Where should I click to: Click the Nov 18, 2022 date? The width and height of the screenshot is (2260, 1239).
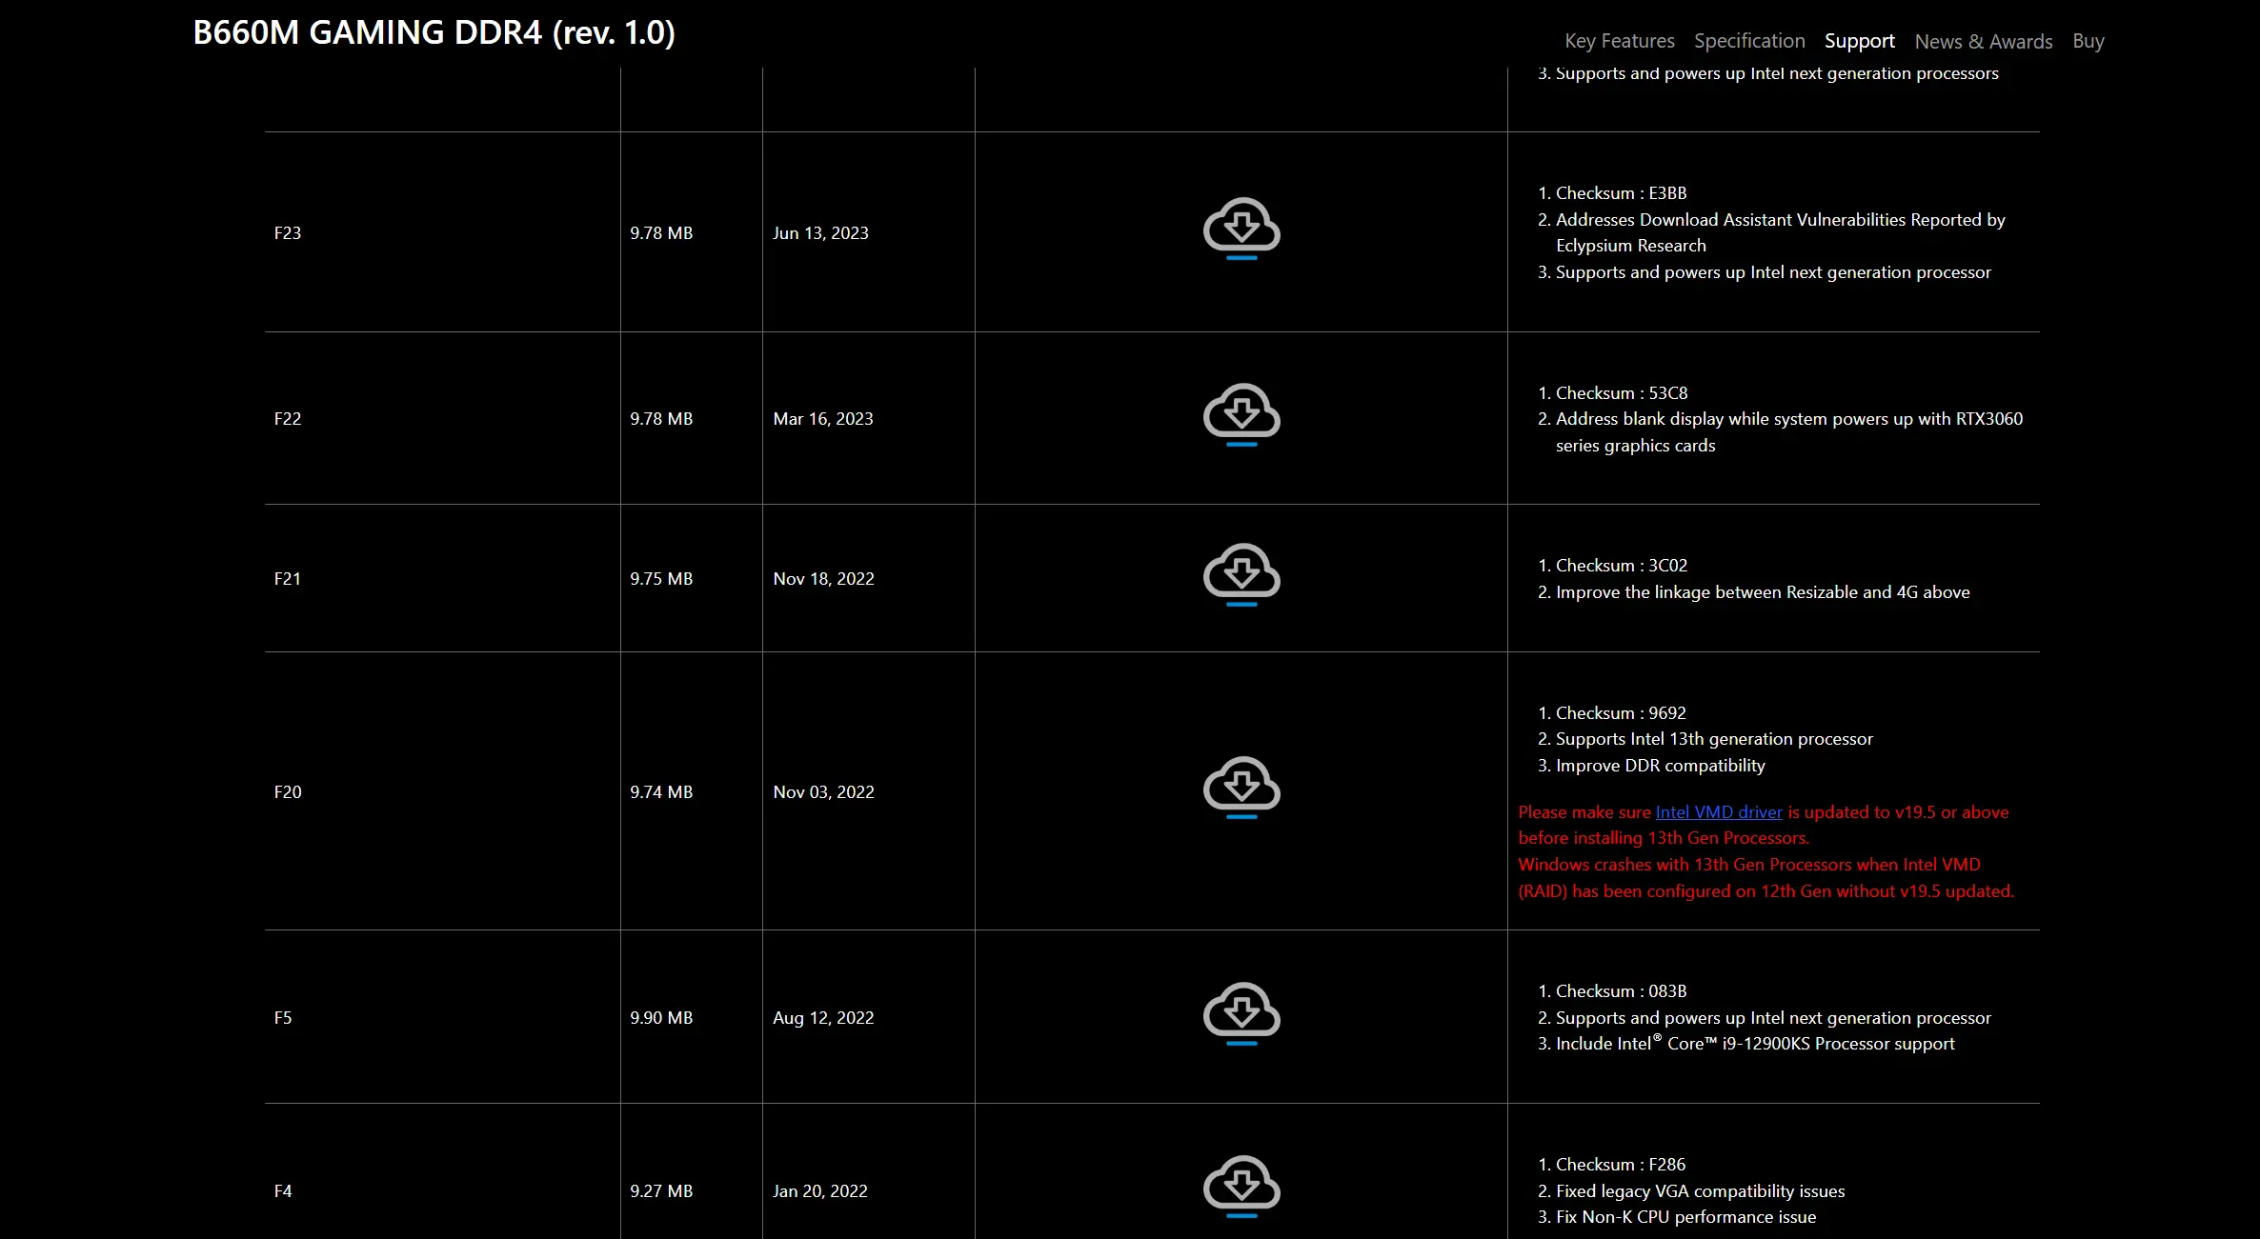823,579
